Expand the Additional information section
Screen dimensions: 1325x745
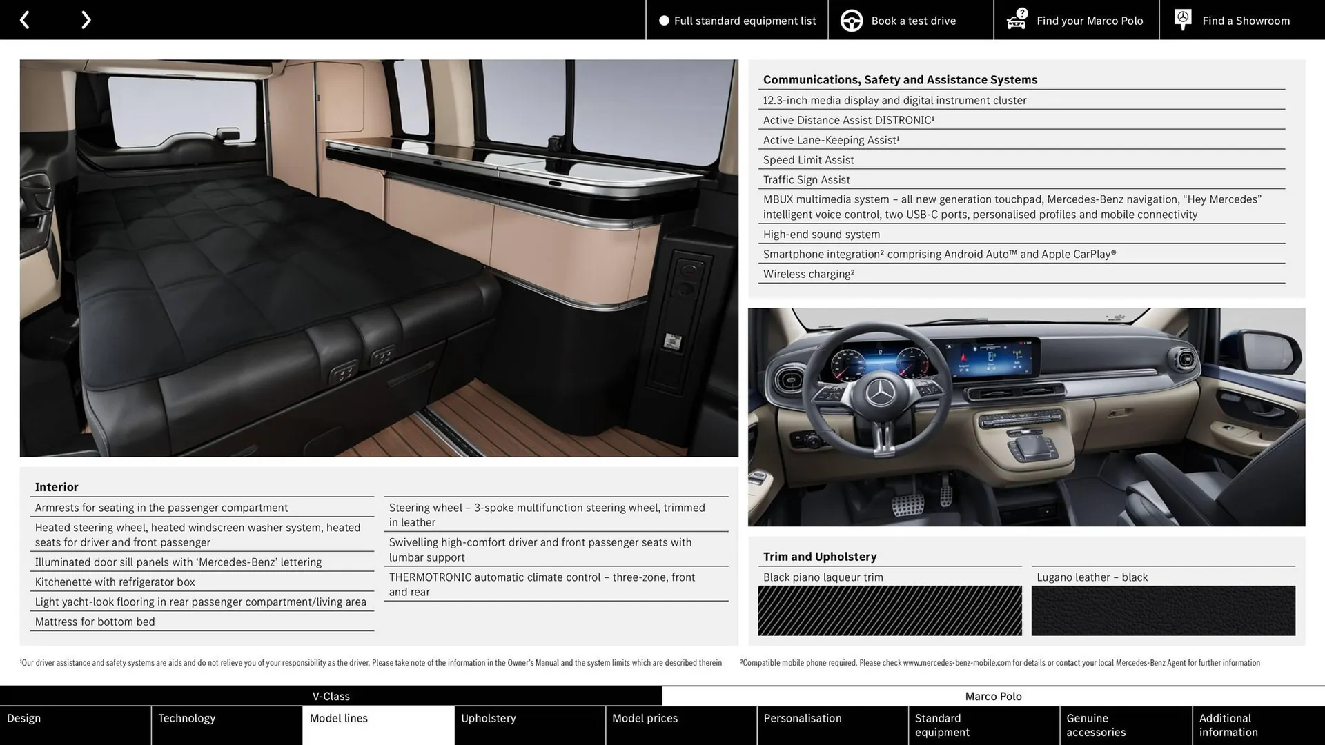(1227, 725)
